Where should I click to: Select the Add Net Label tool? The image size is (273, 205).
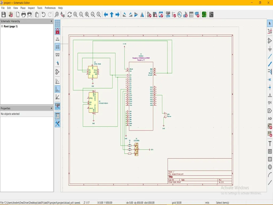coord(270,95)
